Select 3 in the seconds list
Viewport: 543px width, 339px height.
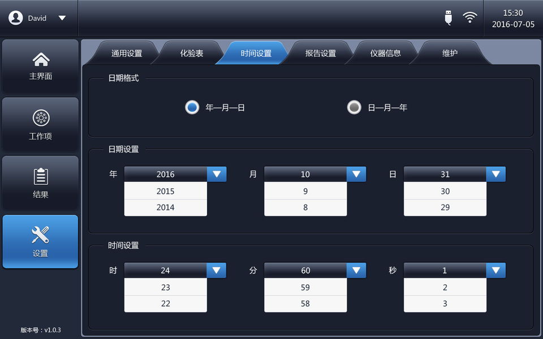pos(445,304)
